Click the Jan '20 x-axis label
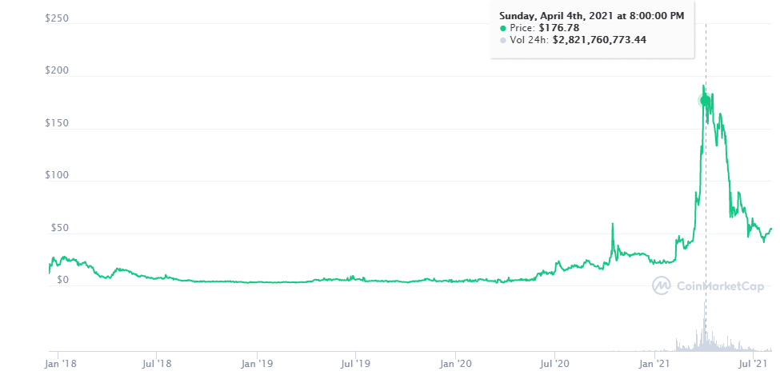780x379 pixels. [456, 364]
